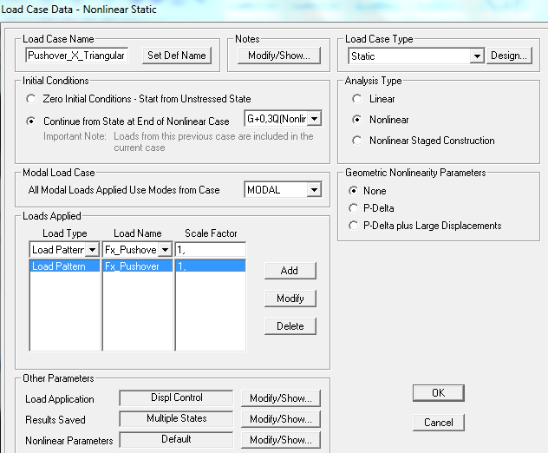Confirm with the OK button

click(x=439, y=393)
